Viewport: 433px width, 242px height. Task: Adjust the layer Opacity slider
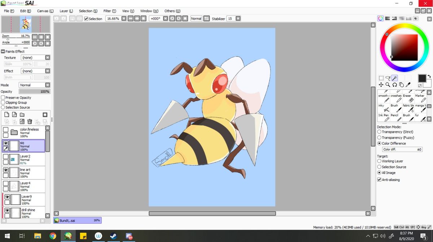pos(34,92)
